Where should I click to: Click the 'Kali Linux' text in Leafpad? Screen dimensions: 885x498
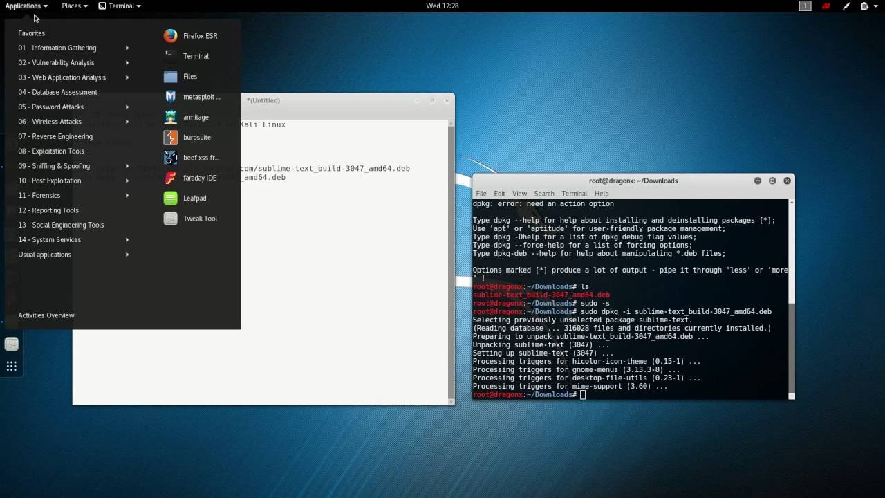click(263, 124)
